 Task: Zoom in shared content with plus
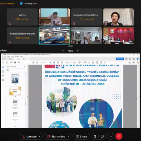point(78,51)
